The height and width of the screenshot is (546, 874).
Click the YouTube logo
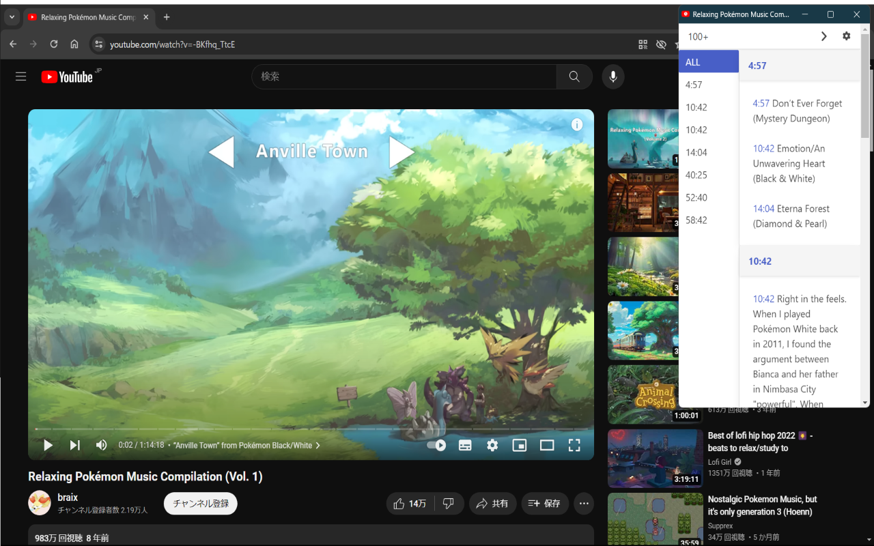tap(66, 76)
